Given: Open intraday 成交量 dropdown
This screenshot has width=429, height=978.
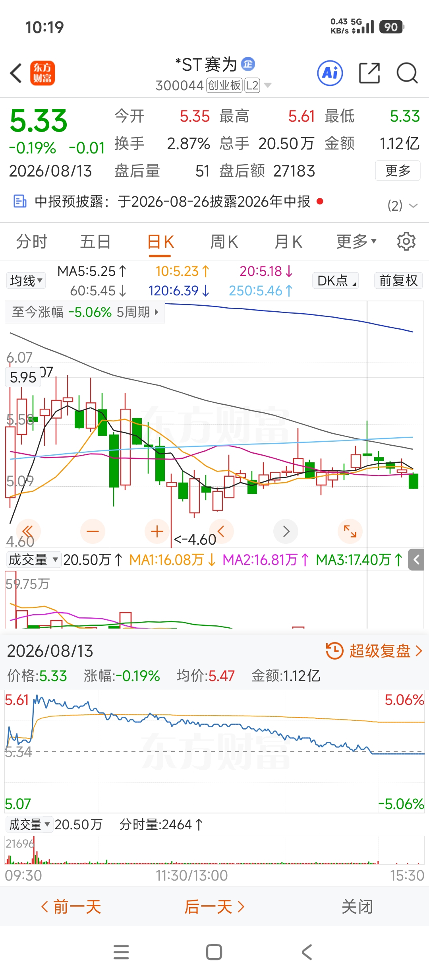Looking at the screenshot, I should click(29, 825).
